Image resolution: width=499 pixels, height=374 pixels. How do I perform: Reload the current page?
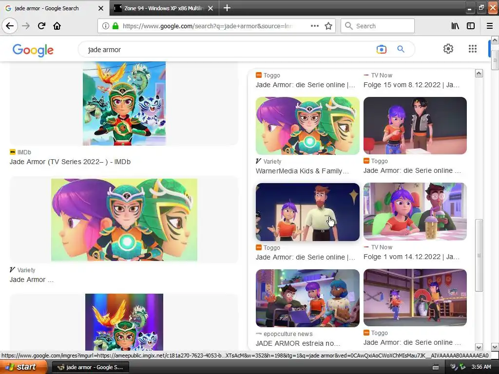(41, 26)
